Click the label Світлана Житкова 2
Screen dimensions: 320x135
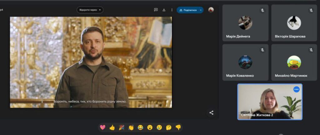(257, 115)
